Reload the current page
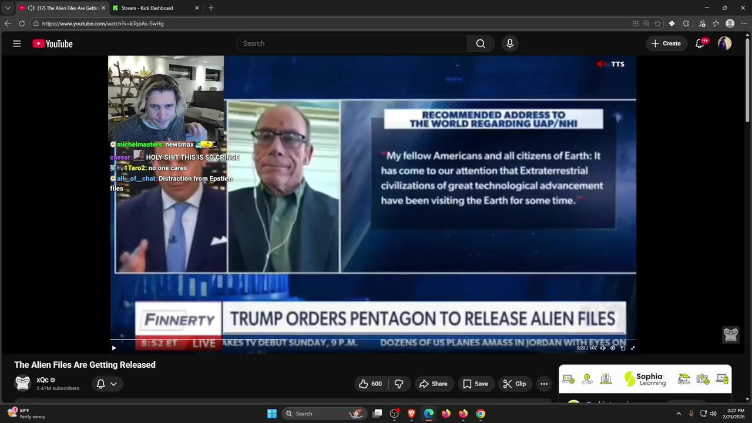Viewport: 752px width, 423px height. [22, 23]
